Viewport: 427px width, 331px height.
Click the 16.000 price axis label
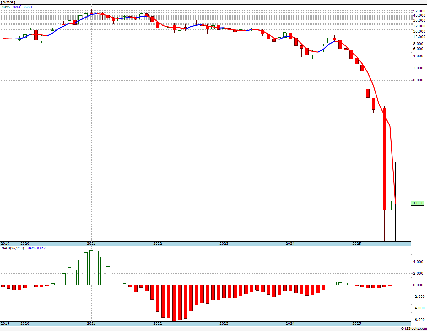click(x=419, y=31)
